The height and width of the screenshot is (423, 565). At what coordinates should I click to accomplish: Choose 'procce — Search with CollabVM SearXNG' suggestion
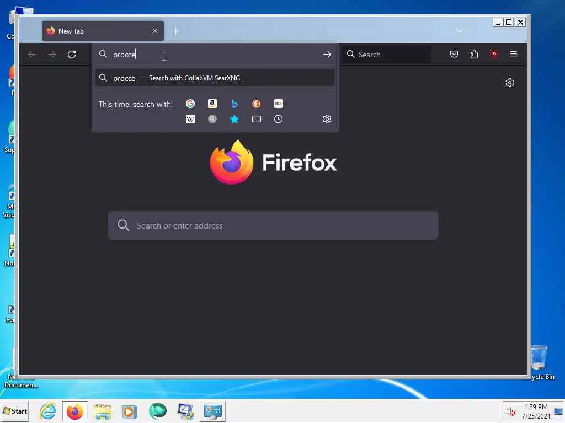pos(215,78)
